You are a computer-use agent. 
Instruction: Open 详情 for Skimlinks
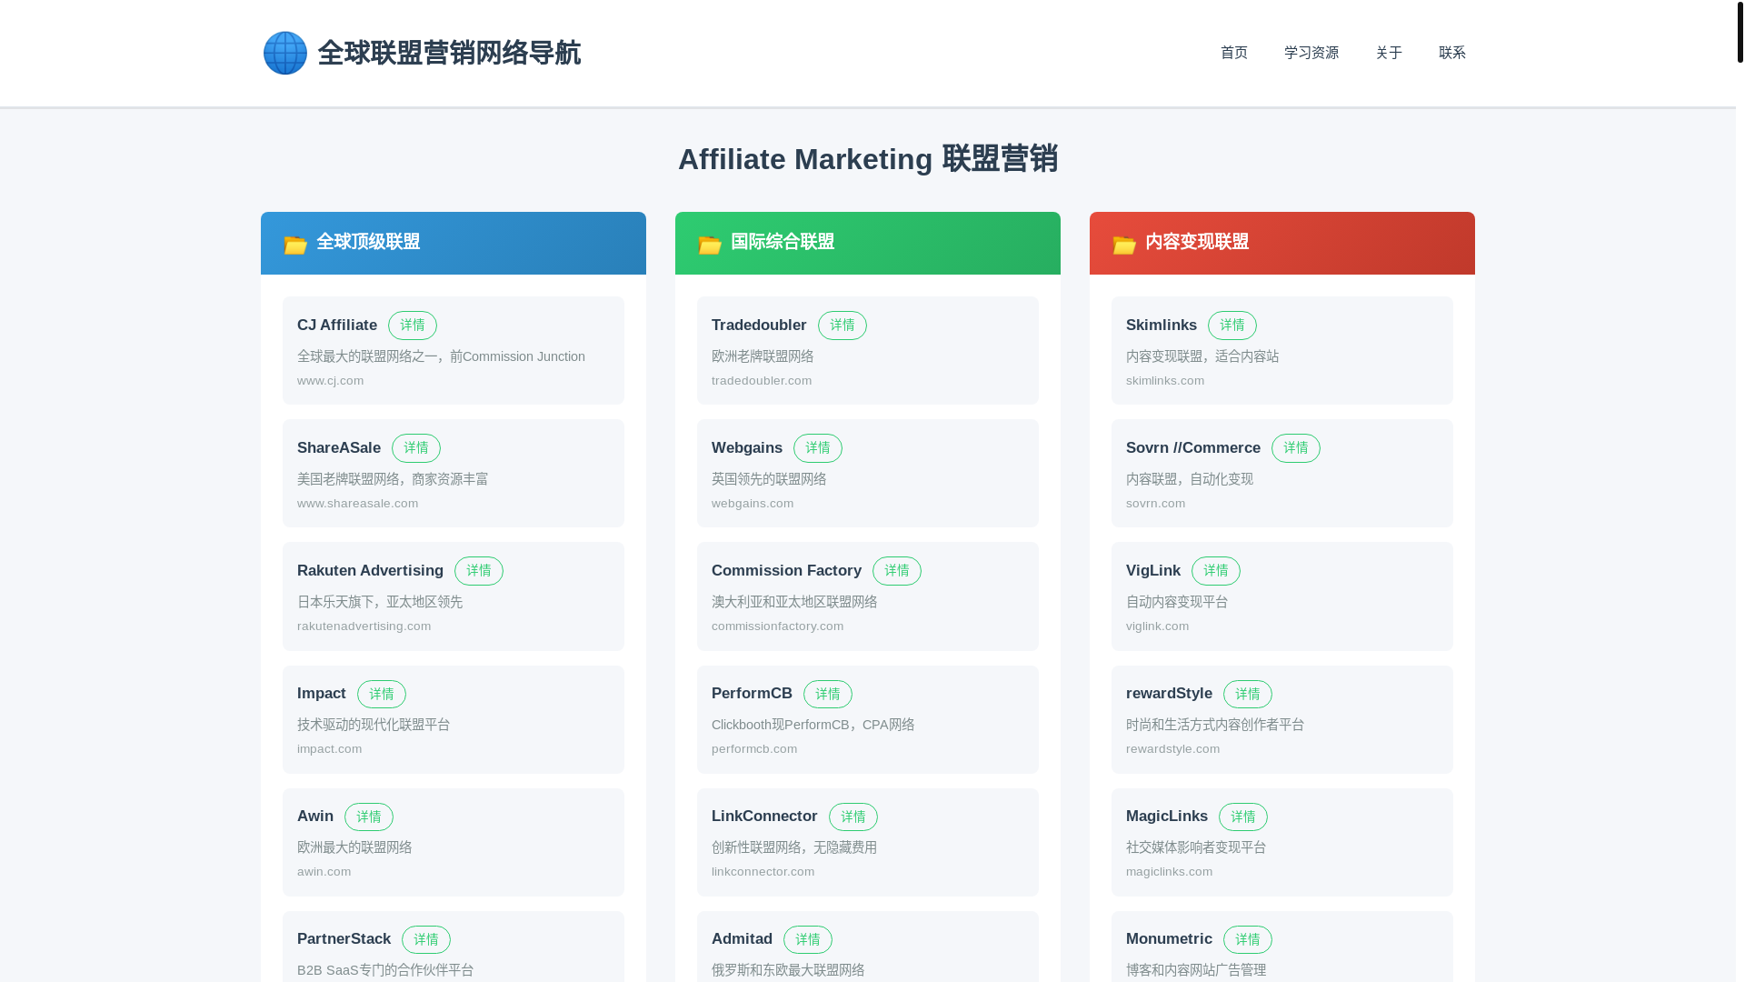pos(1232,326)
